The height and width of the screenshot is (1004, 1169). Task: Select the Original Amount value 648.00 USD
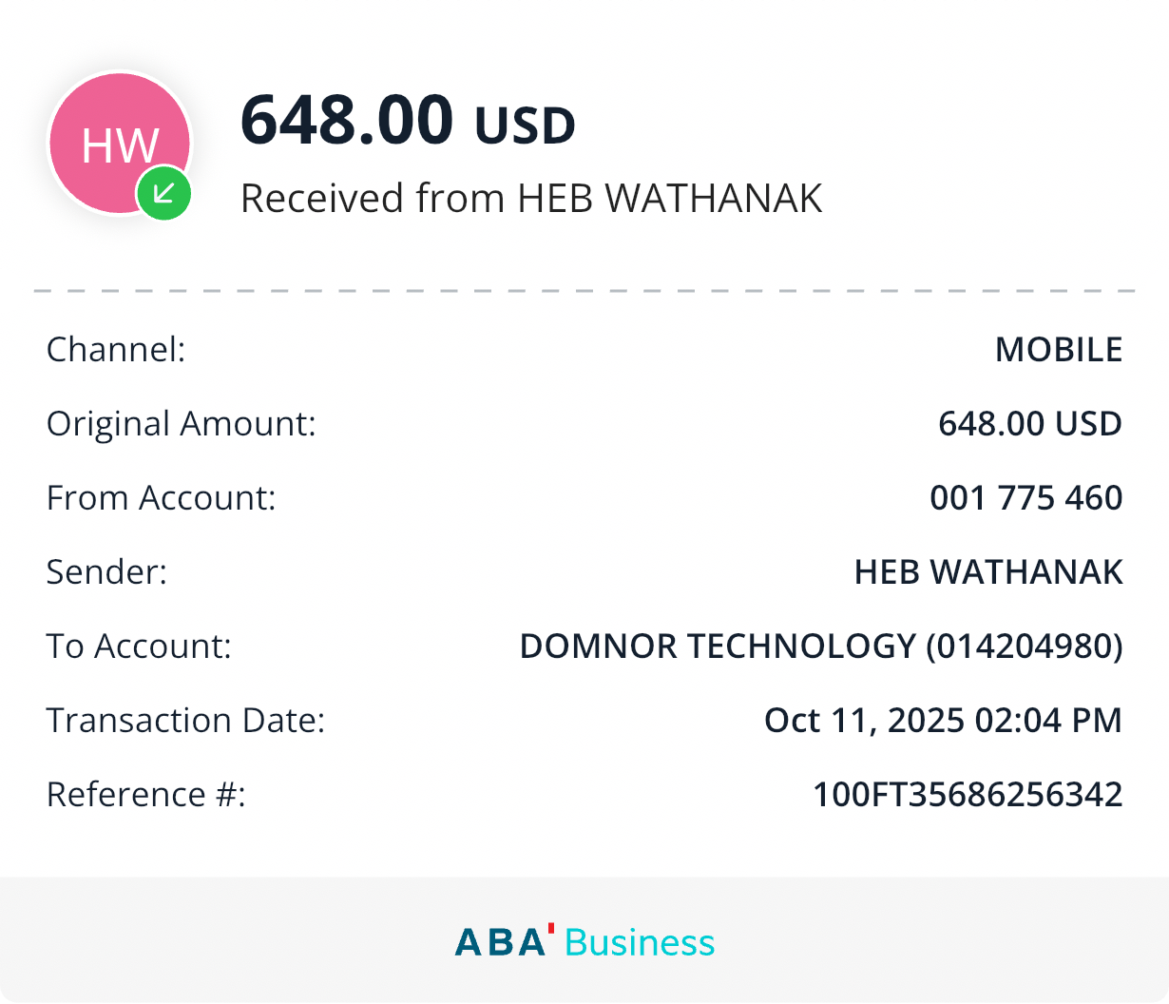tap(1029, 424)
